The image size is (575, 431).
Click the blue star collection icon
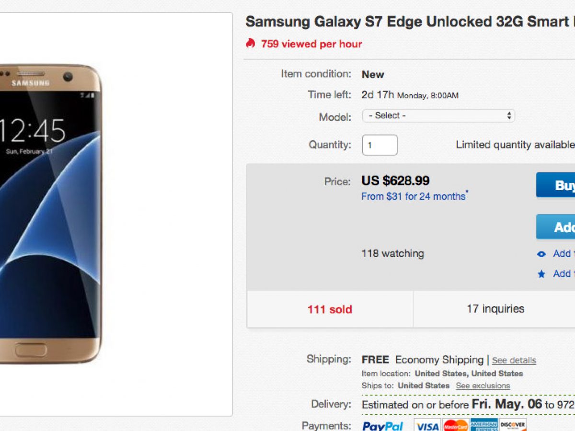pyautogui.click(x=541, y=274)
